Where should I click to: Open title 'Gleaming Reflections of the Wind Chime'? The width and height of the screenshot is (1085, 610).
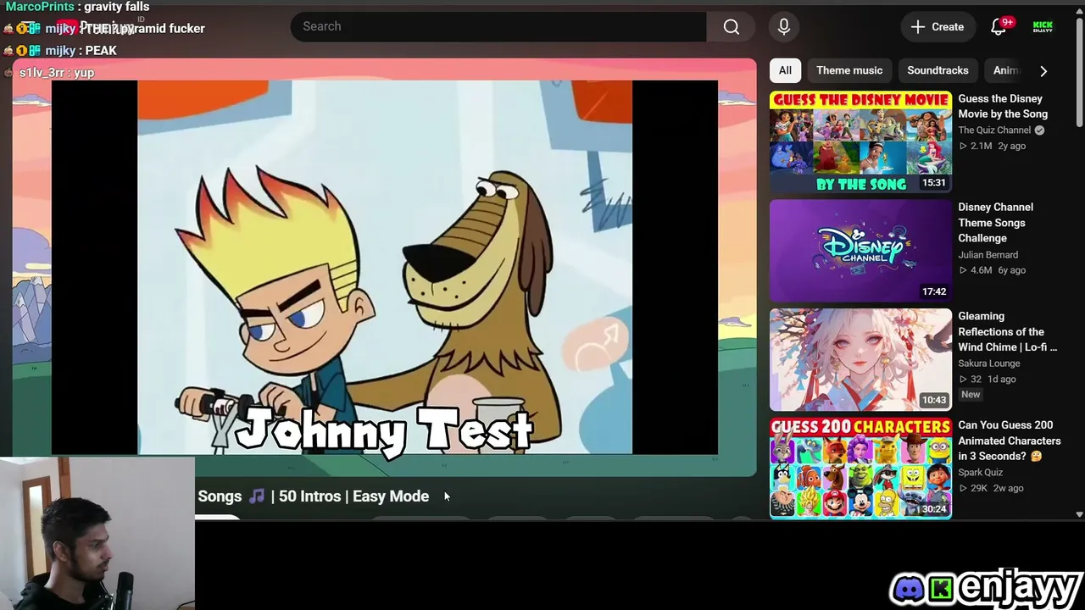[x=1007, y=332]
